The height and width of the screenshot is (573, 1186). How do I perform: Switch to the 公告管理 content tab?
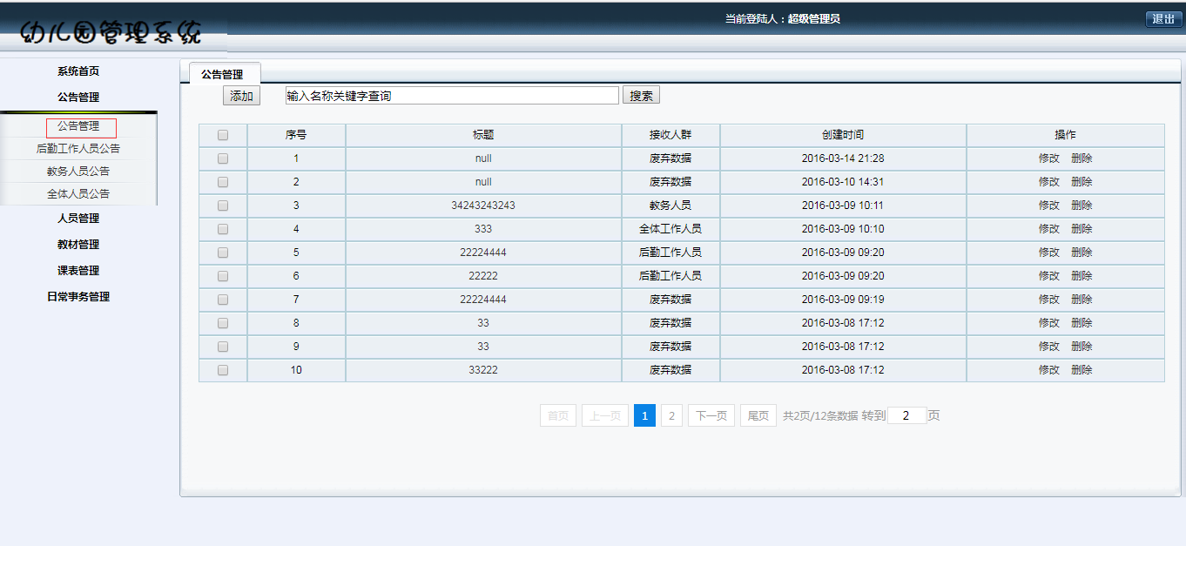point(222,75)
